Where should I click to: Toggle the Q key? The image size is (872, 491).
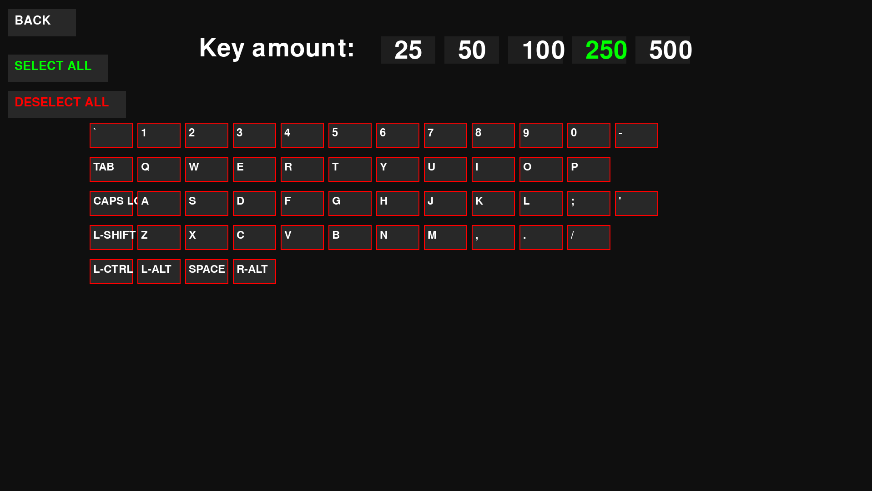point(159,169)
